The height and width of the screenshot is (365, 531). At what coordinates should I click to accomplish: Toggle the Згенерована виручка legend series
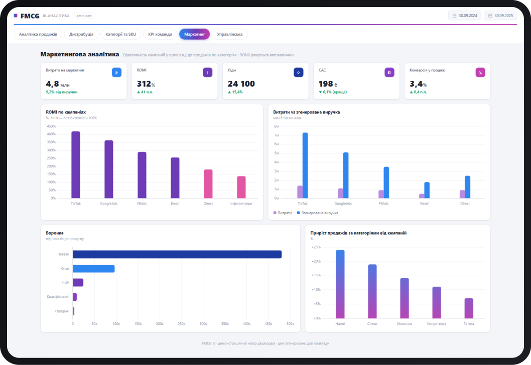[x=318, y=213]
